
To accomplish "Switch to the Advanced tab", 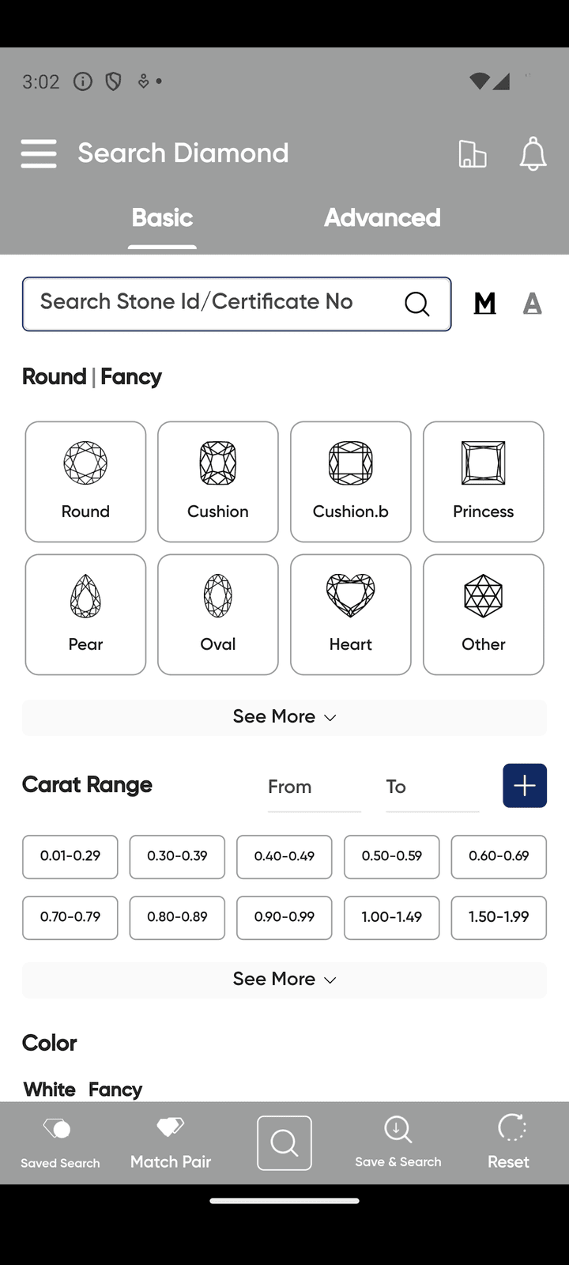I will tap(382, 218).
